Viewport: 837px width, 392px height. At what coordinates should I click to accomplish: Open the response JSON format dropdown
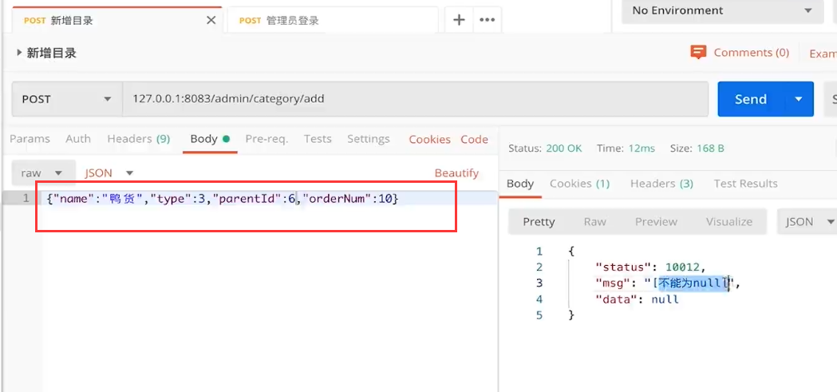(x=807, y=222)
